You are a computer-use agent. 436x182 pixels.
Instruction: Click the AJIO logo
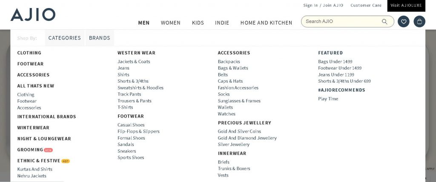(33, 14)
